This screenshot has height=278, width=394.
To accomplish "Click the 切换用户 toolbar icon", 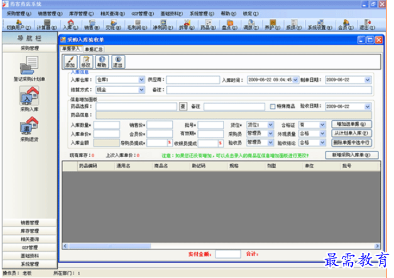I will point(19,25).
